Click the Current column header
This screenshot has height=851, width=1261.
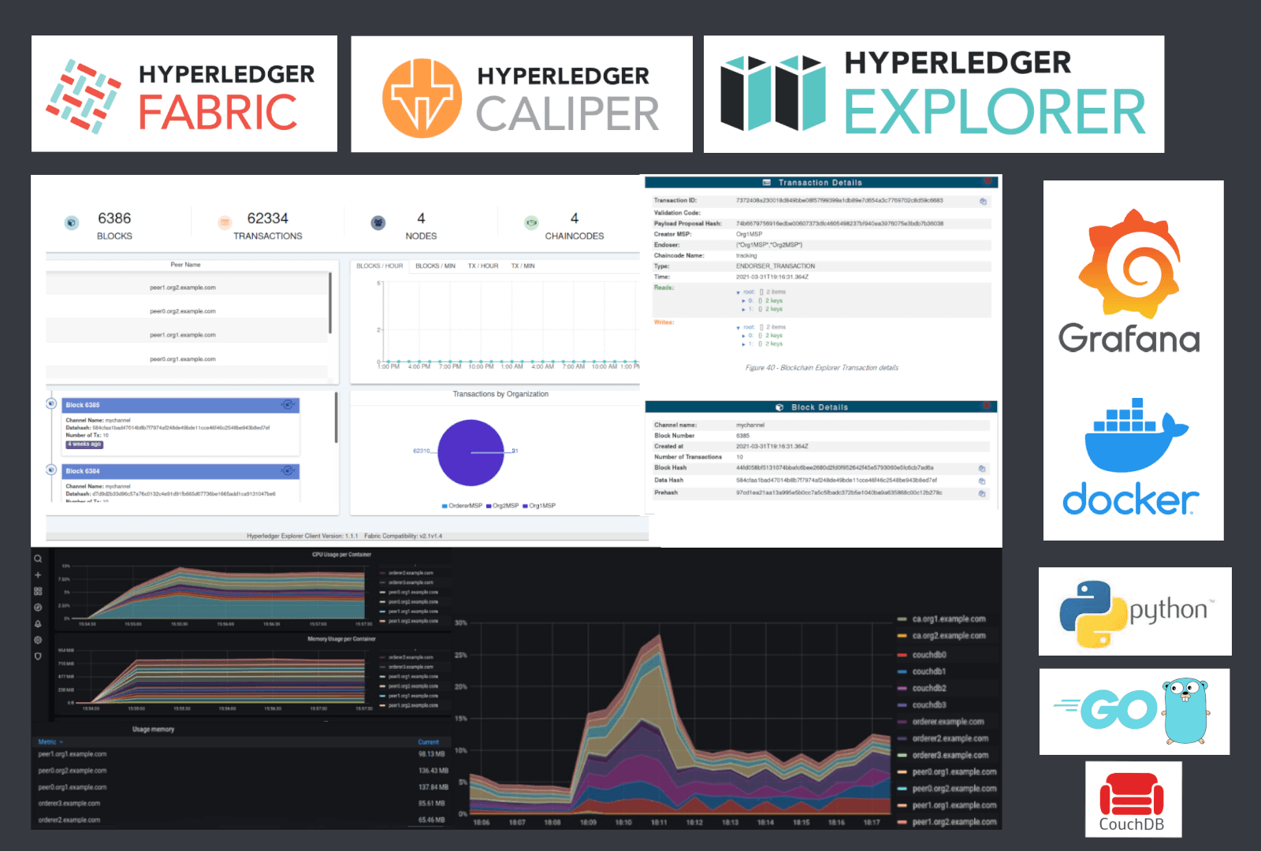coord(429,742)
